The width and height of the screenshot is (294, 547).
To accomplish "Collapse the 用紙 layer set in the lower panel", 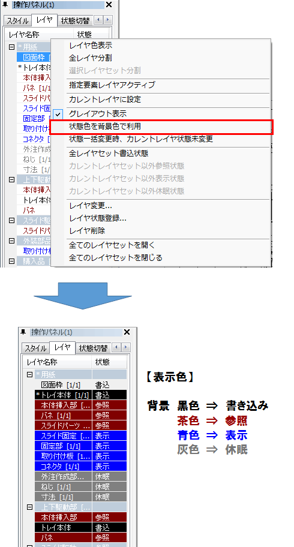I will [30, 375].
